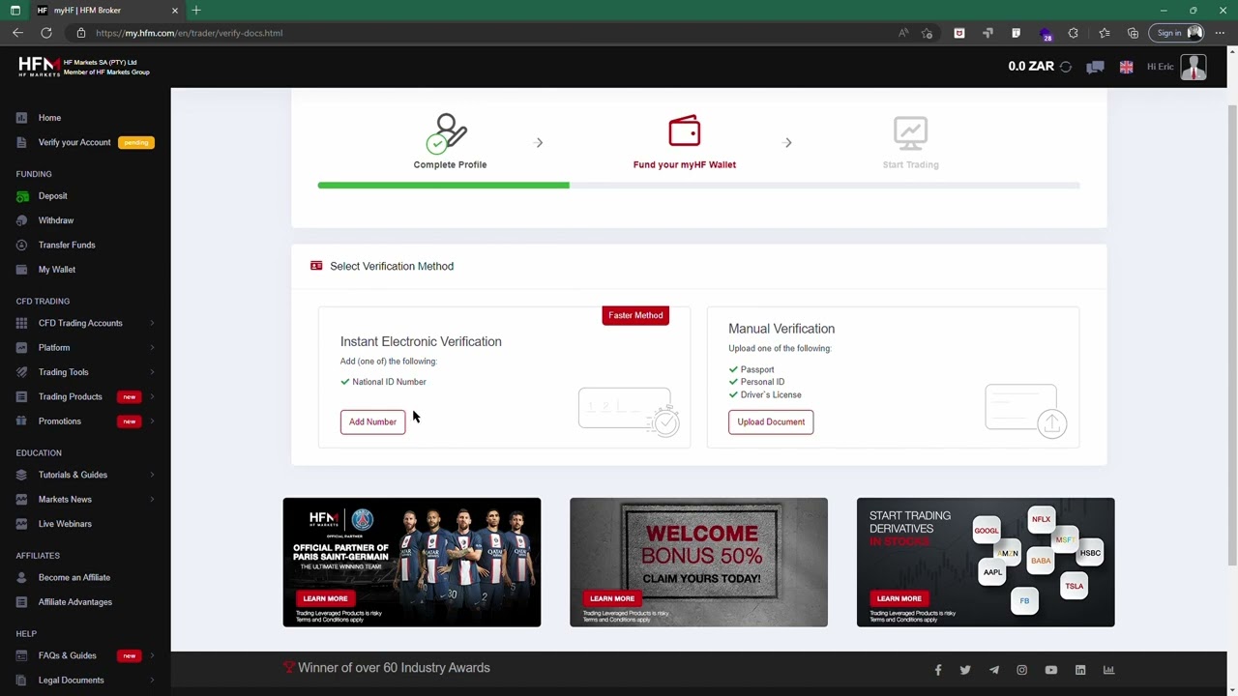The height and width of the screenshot is (696, 1238).
Task: Expand the Platform submenu chevron
Action: tap(152, 348)
